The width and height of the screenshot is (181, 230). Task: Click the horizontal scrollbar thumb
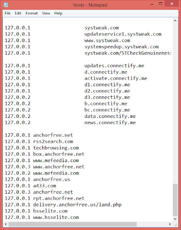point(73,224)
